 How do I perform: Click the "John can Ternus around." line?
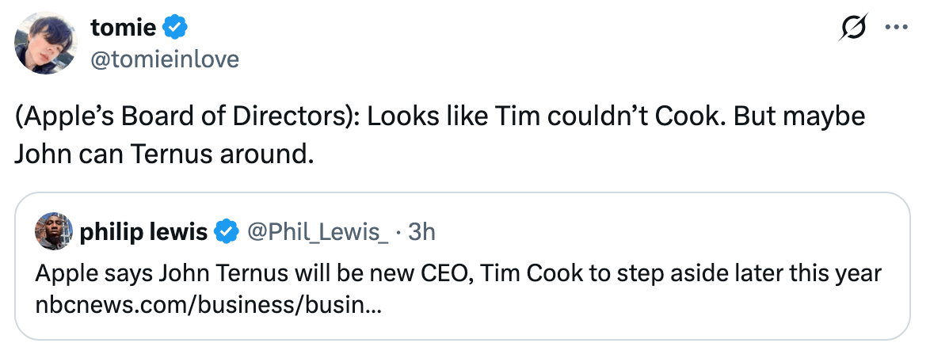click(x=164, y=154)
